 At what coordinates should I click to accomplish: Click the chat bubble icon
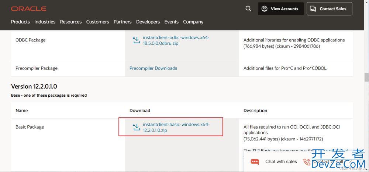point(255,161)
